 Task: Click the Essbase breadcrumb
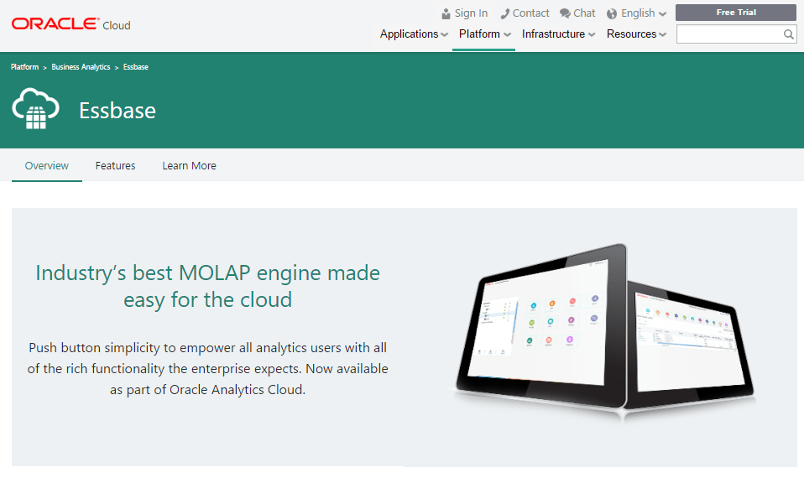coord(136,67)
